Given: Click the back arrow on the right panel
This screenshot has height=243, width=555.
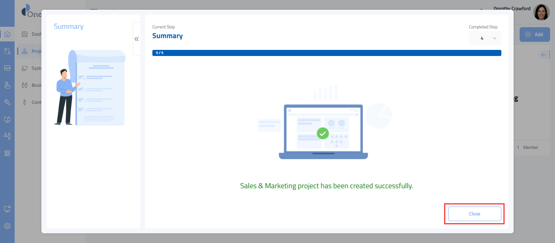Looking at the screenshot, I should point(544,55).
